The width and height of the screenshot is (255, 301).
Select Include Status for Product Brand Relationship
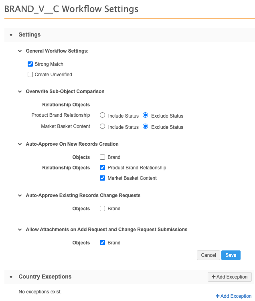click(103, 115)
